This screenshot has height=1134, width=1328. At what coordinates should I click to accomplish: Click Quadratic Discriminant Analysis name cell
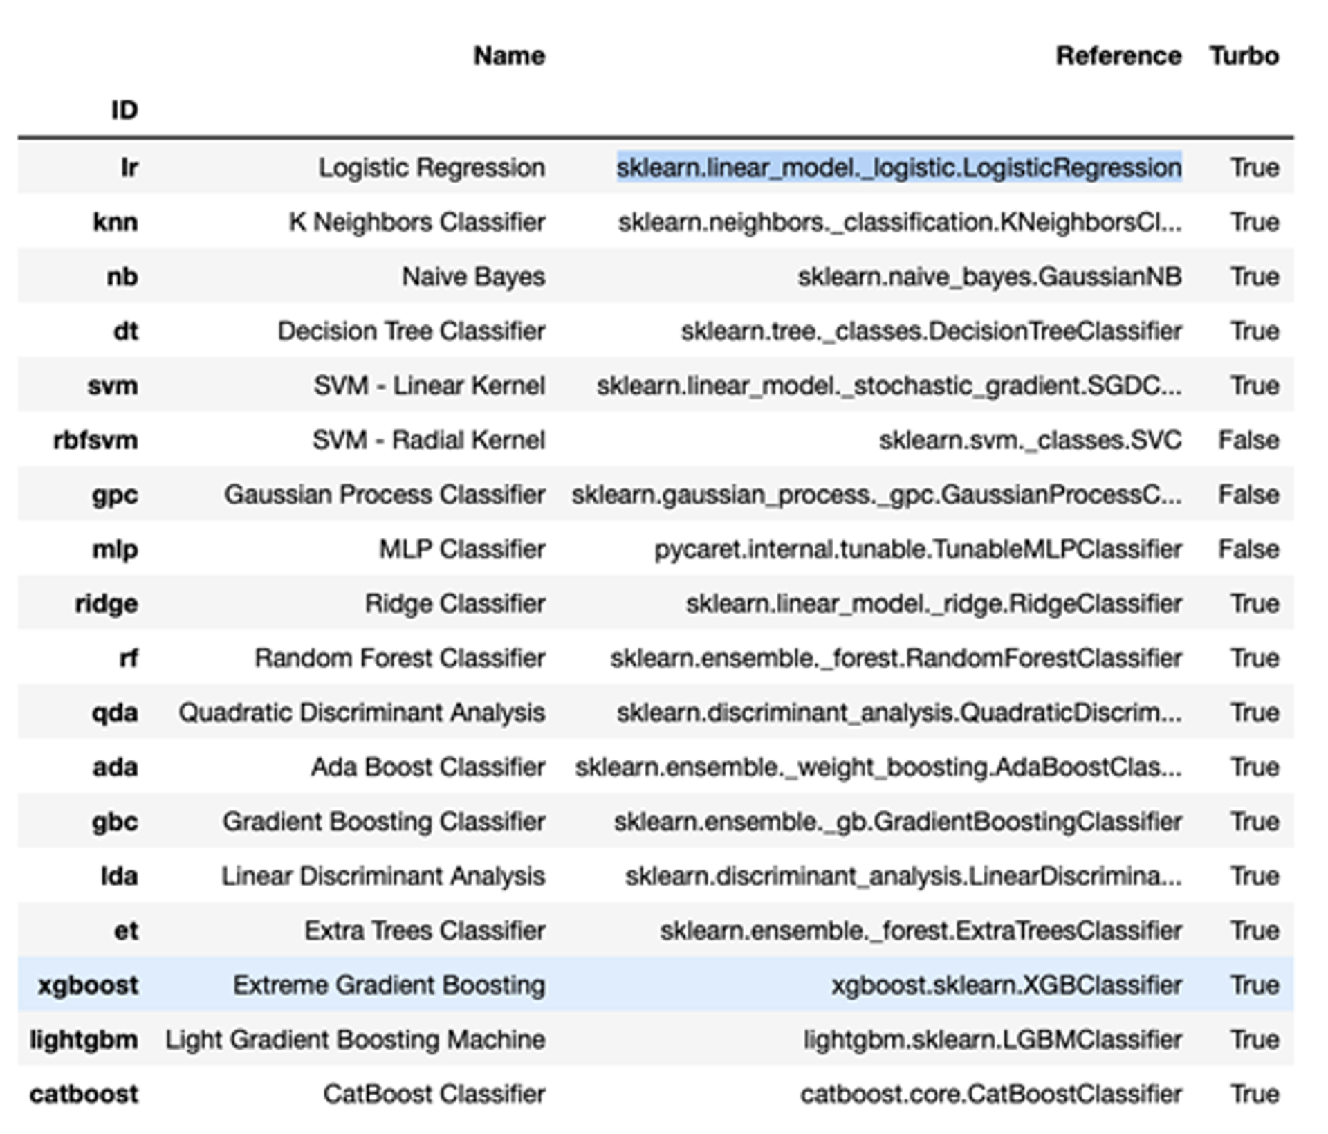click(362, 713)
